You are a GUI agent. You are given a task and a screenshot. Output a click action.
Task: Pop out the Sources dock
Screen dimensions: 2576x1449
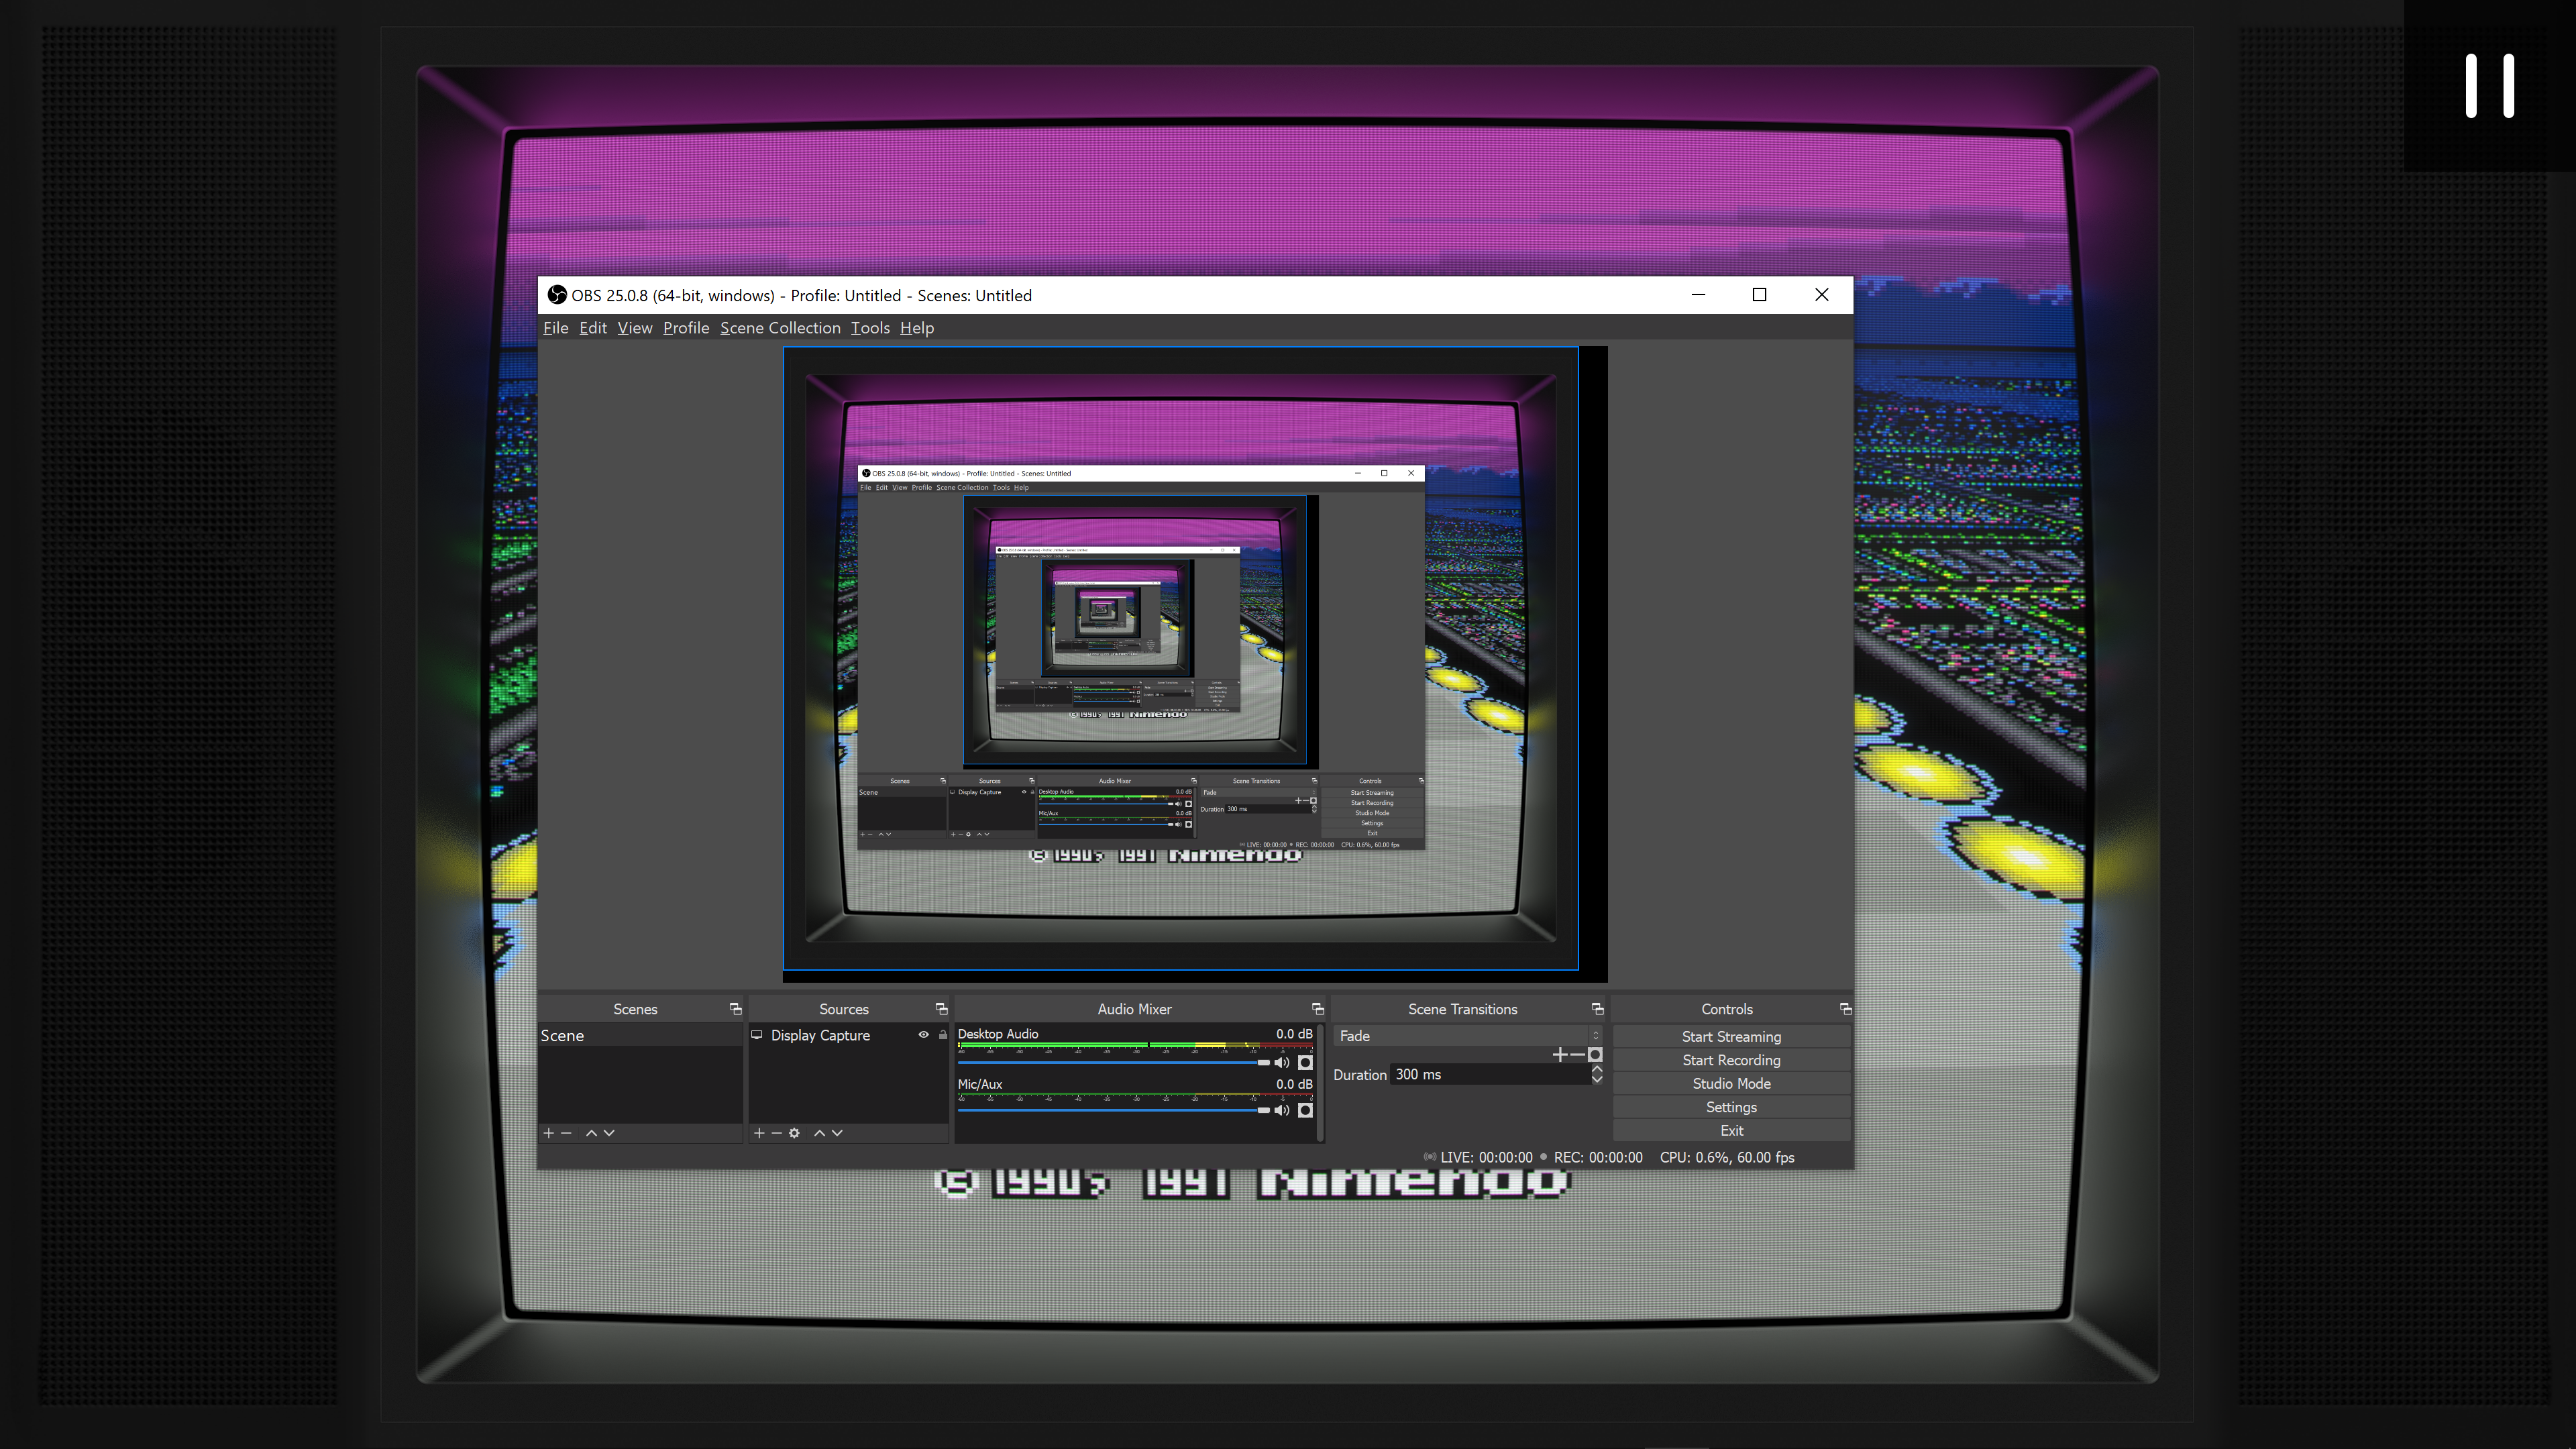[x=941, y=1009]
